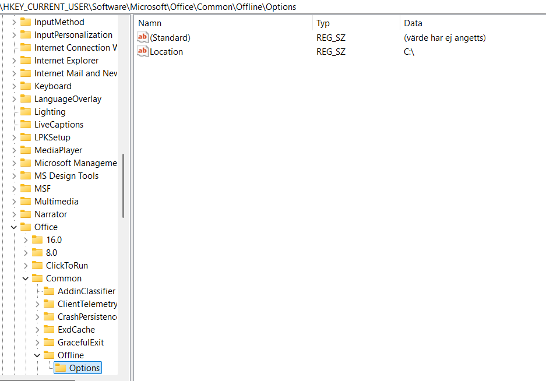This screenshot has width=546, height=381.
Task: Click the MediaPlayer folder icon
Action: tap(26, 150)
